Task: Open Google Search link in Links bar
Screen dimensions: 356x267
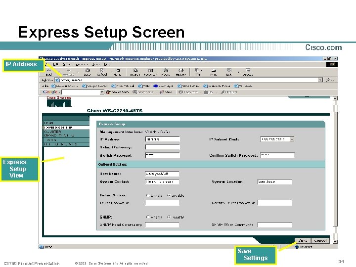Action: [x=95, y=86]
